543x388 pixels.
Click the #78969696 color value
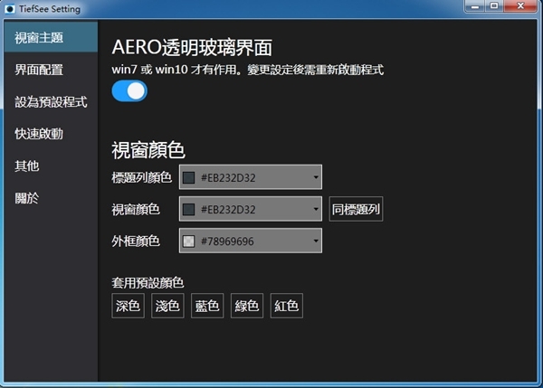pos(227,241)
